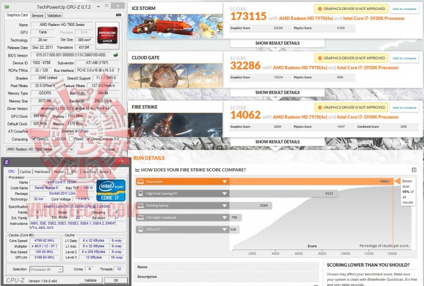
Task: Click the GPU-Z title bar app icon
Action: (6, 6)
